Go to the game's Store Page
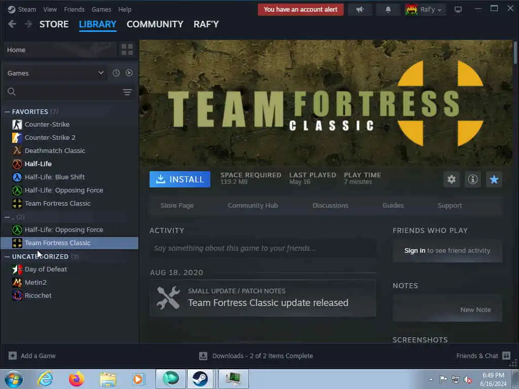This screenshot has height=389, width=519. 177,206
